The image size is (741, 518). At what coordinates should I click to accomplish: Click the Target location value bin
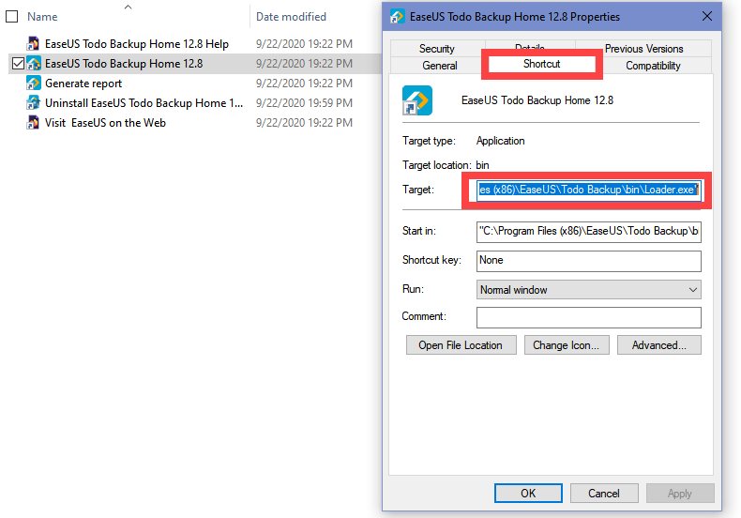click(x=482, y=165)
